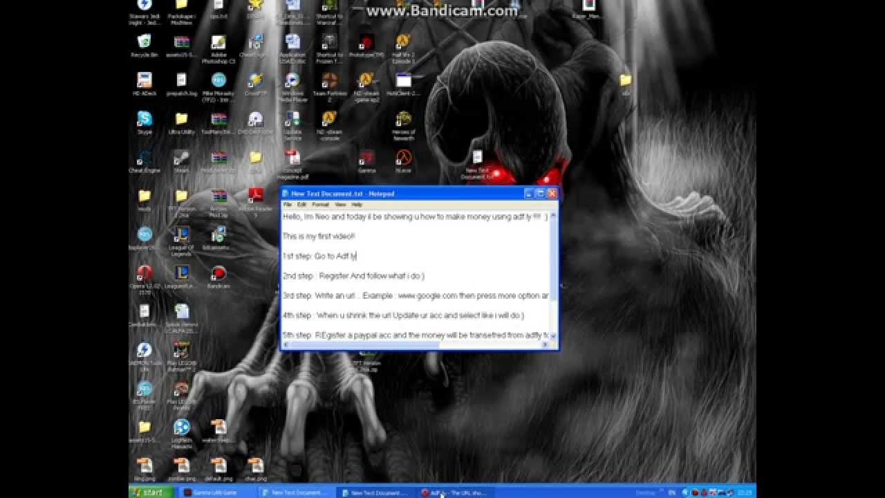Open the Skype desktop shortcut
This screenshot has height=498, width=885.
coord(145,123)
